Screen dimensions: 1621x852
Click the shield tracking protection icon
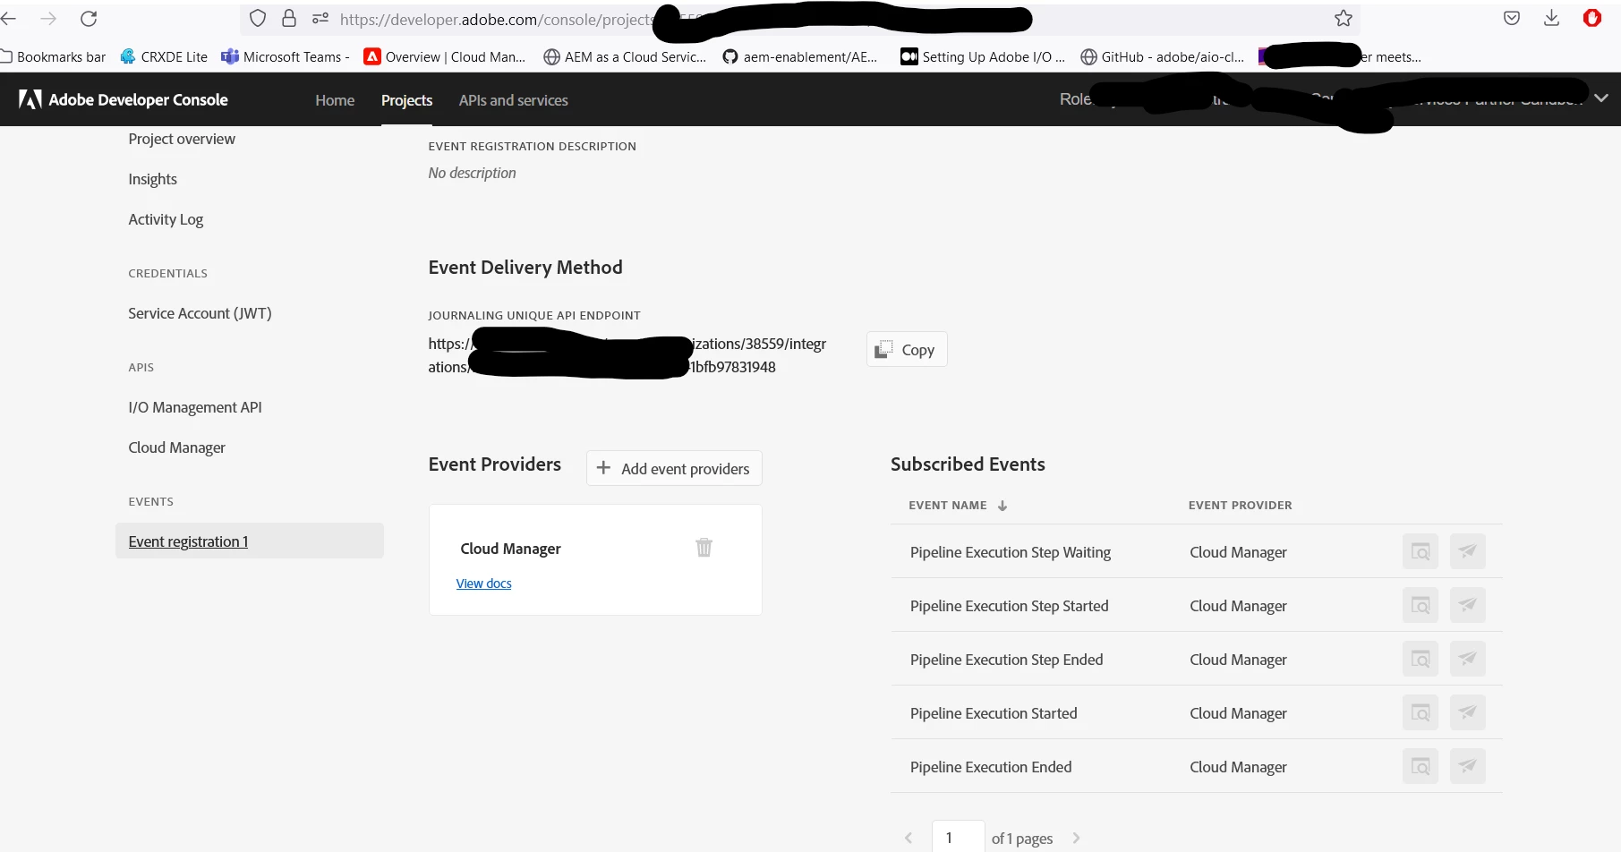(258, 19)
